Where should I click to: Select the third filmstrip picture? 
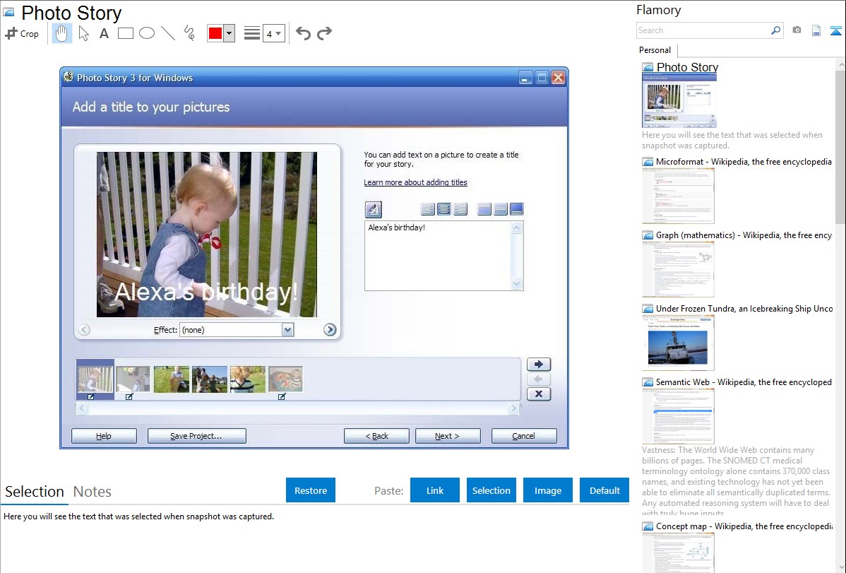click(x=172, y=379)
